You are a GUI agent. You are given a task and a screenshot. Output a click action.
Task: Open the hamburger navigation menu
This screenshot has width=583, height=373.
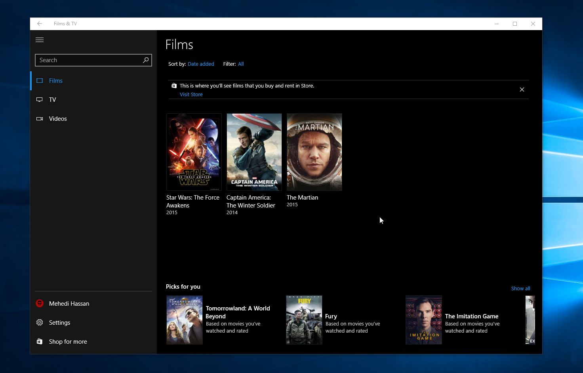[x=40, y=40]
